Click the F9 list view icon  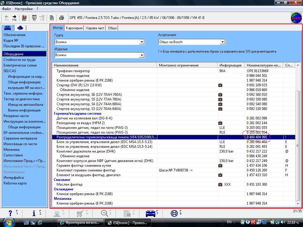(34, 18)
